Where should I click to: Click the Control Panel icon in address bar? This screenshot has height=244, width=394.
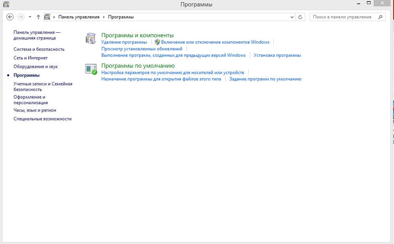(x=48, y=17)
